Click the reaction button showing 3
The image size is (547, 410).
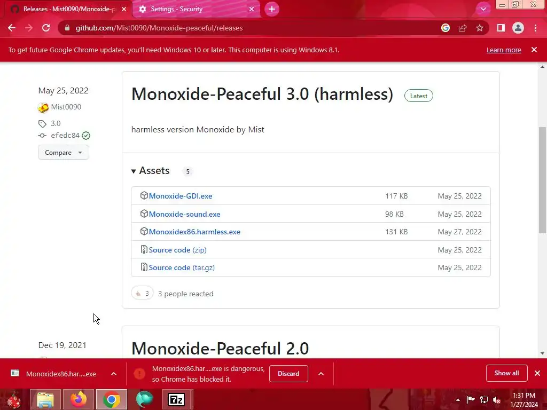click(142, 294)
